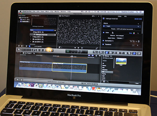Open the Clip menu

click(52, 12)
